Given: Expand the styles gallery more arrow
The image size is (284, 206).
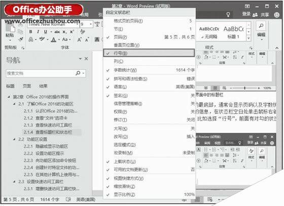Looking at the screenshot, I should click(248, 38).
